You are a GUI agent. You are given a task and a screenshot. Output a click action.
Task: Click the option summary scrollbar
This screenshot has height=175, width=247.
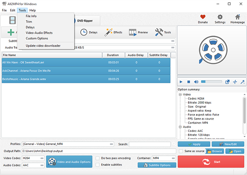(244, 110)
